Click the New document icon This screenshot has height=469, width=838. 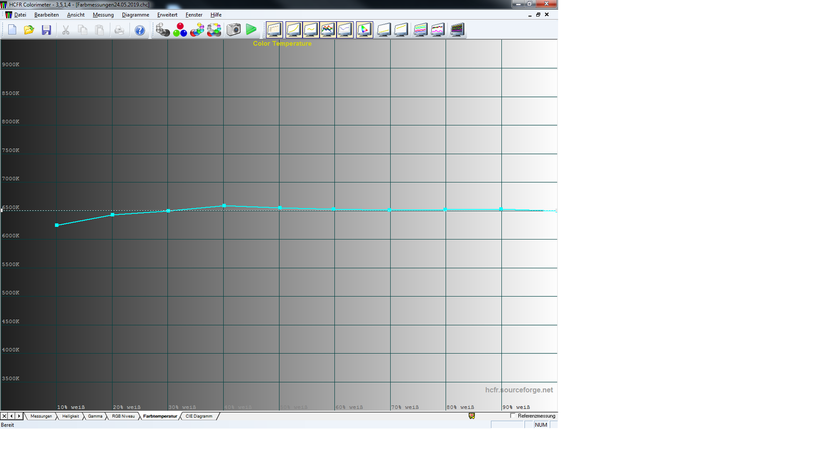(x=12, y=30)
